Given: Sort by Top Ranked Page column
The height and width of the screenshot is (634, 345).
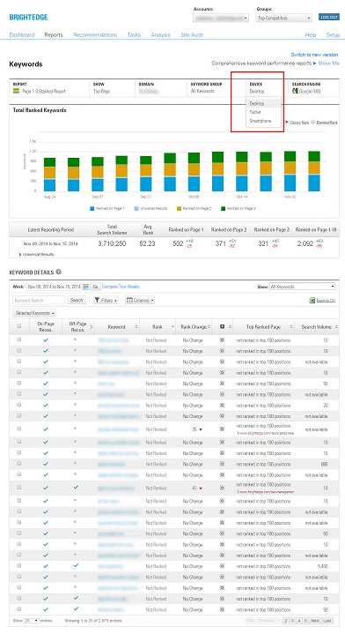Looking at the screenshot, I should (263, 327).
